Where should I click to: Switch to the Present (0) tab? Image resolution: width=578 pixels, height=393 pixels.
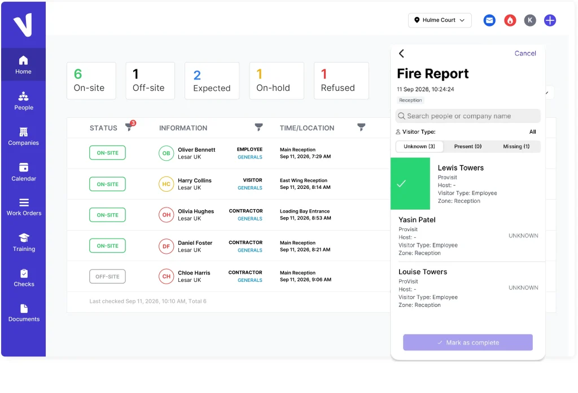click(x=468, y=147)
